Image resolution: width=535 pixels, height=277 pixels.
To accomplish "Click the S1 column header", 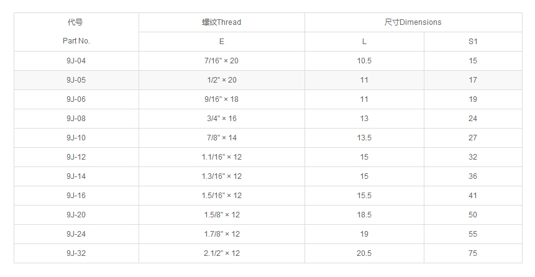I will click(473, 42).
